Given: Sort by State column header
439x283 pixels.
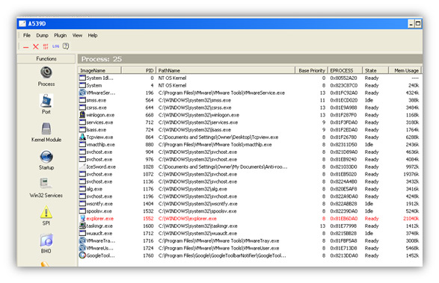Looking at the screenshot, I should pos(375,70).
